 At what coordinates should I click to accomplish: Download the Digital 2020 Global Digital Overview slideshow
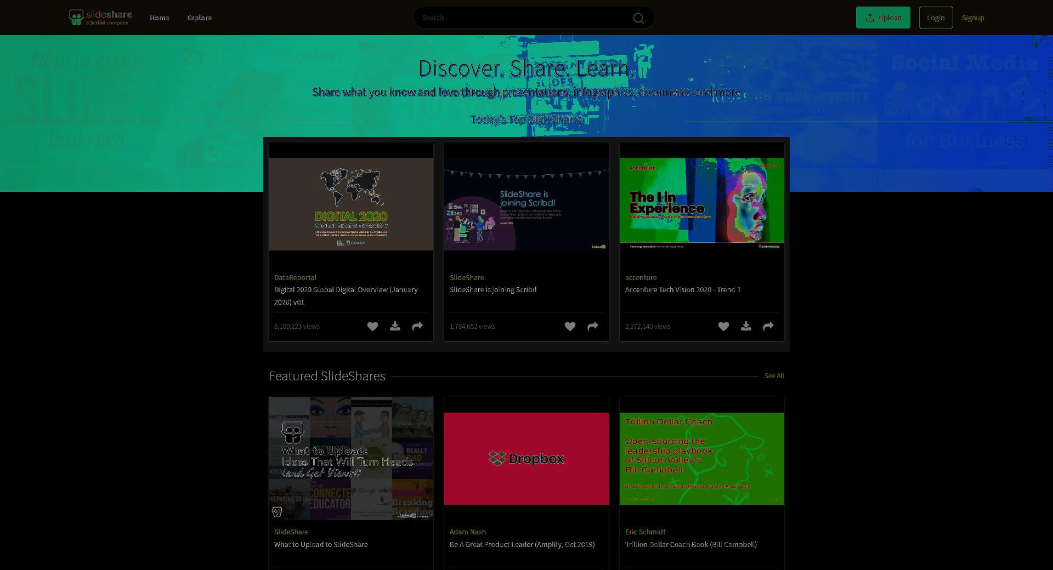(x=395, y=327)
